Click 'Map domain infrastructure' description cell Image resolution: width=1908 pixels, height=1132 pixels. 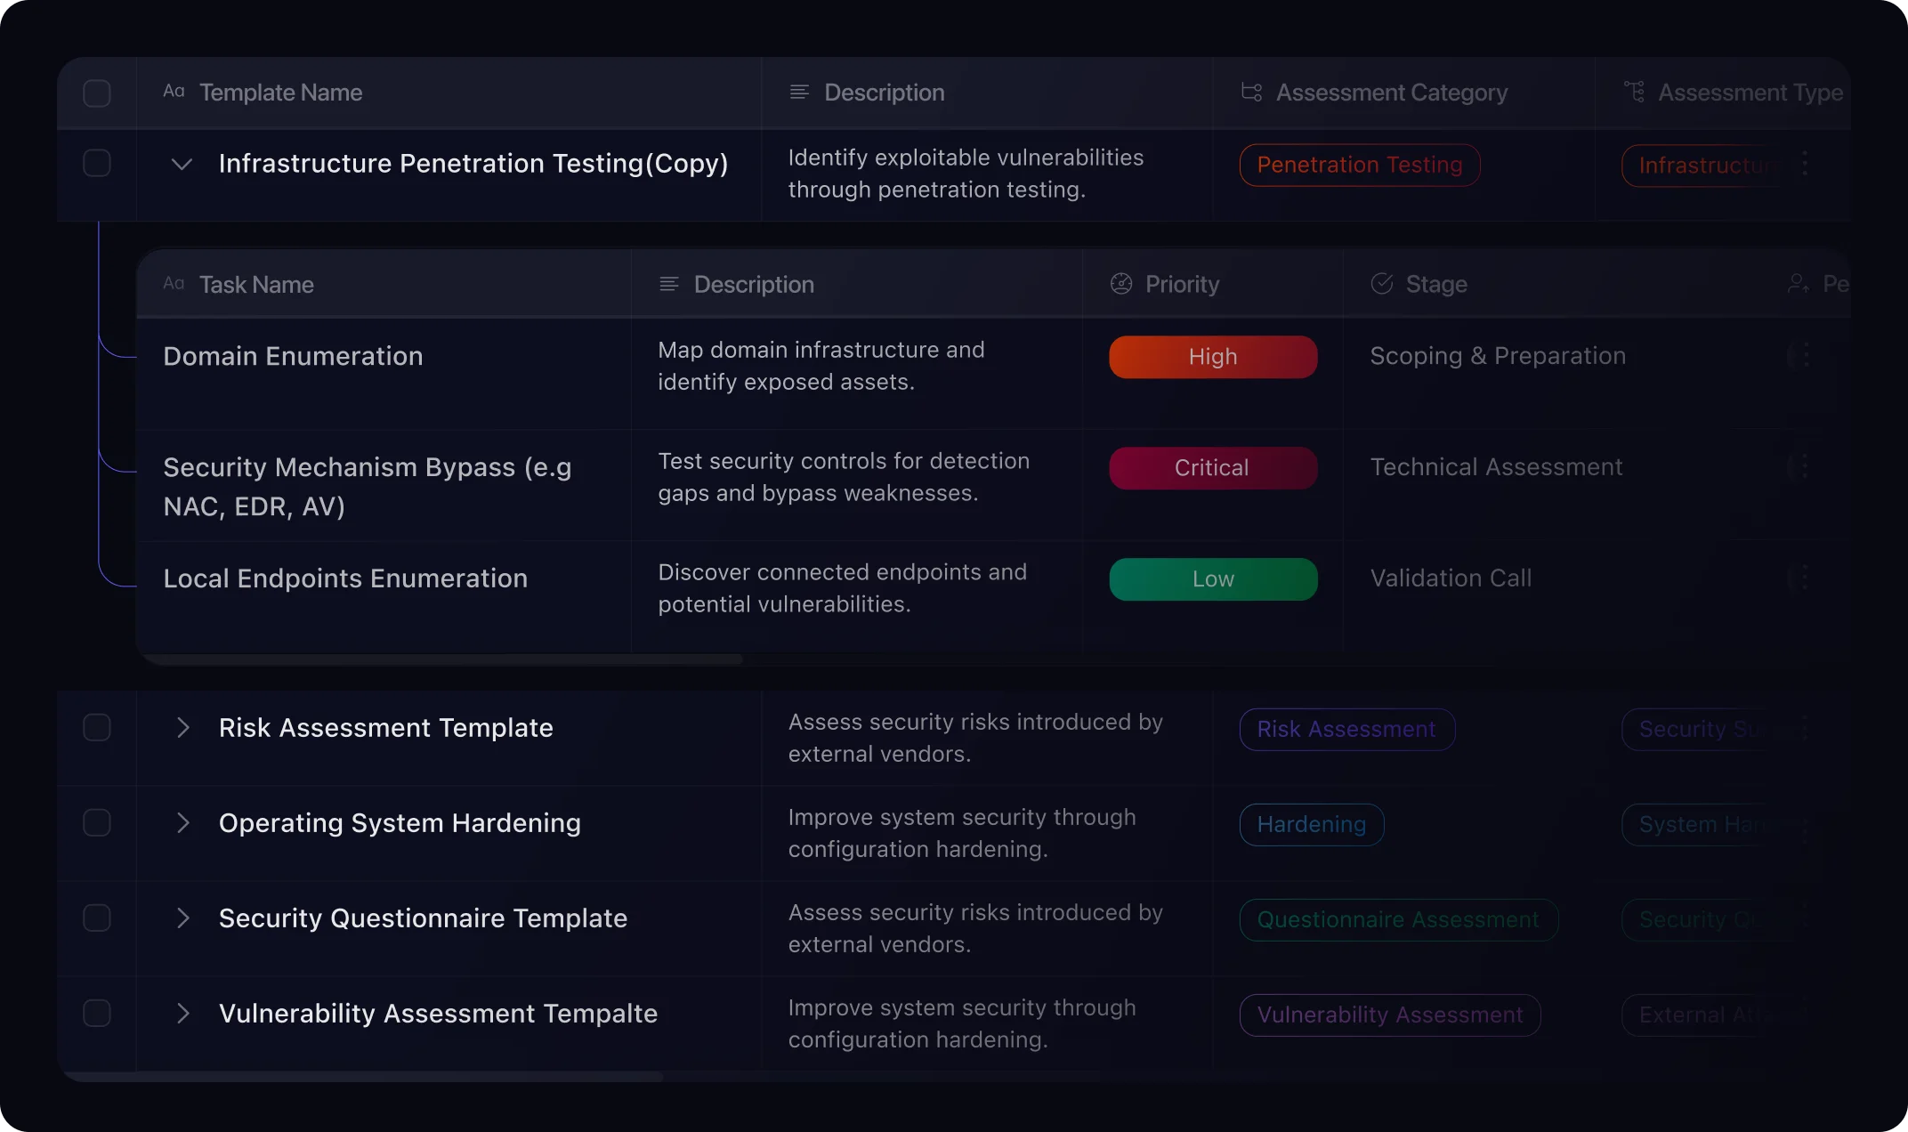coord(821,366)
